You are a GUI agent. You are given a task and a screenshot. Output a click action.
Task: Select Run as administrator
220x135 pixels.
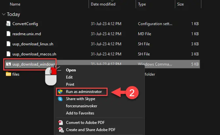84,92
